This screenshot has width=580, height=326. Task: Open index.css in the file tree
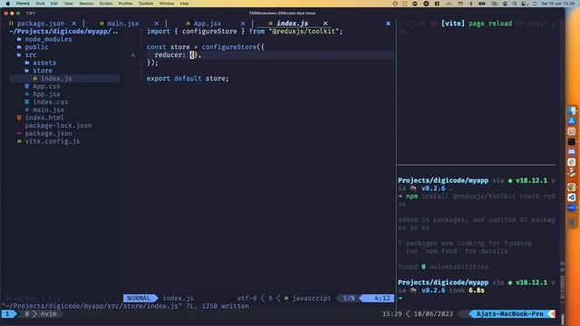tap(51, 102)
